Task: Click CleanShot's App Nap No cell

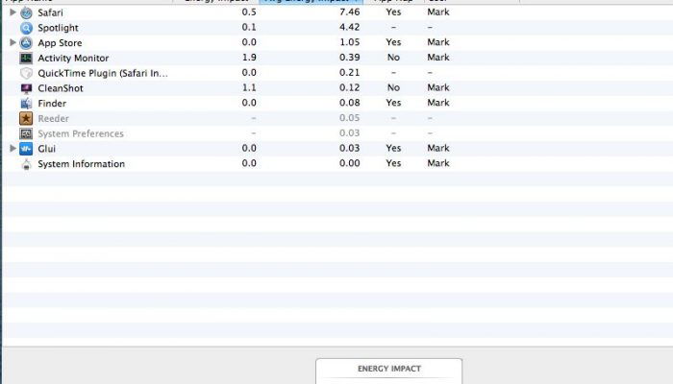Action: click(x=393, y=87)
